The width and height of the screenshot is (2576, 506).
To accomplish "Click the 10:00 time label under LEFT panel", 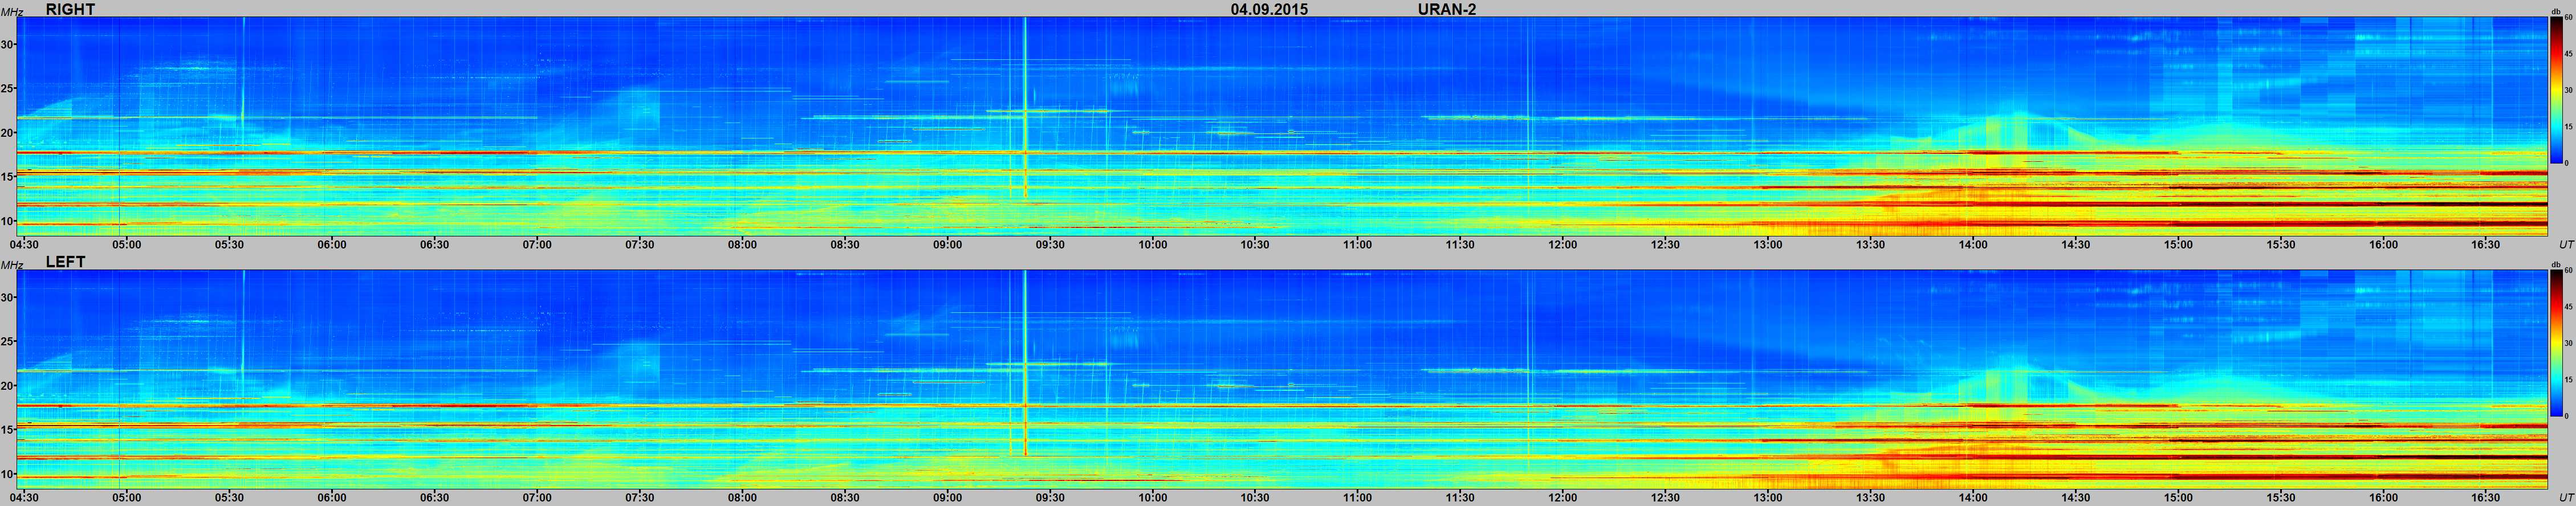I will (x=1153, y=498).
